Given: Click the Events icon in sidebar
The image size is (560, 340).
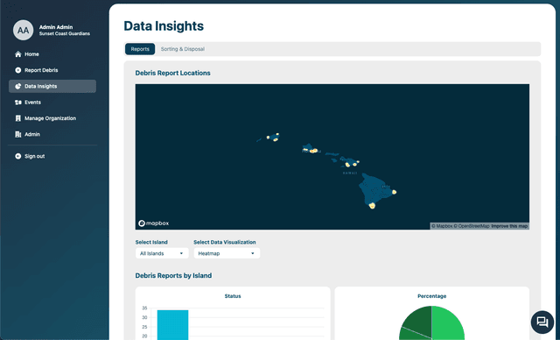Looking at the screenshot, I should (18, 103).
